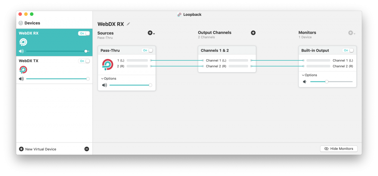
Task: Toggle the WebDX TX device On switch
Action: coord(84,61)
